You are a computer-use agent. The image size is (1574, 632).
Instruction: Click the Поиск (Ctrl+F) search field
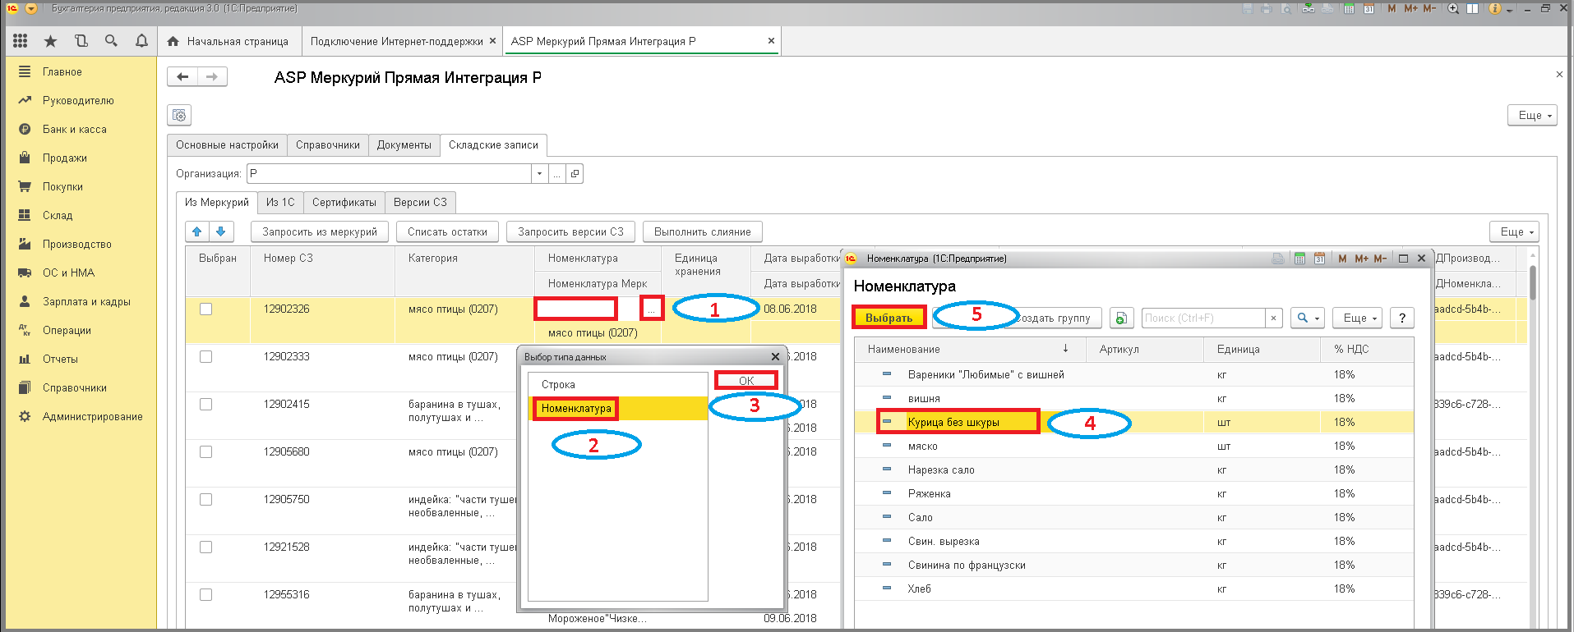pyautogui.click(x=1203, y=318)
